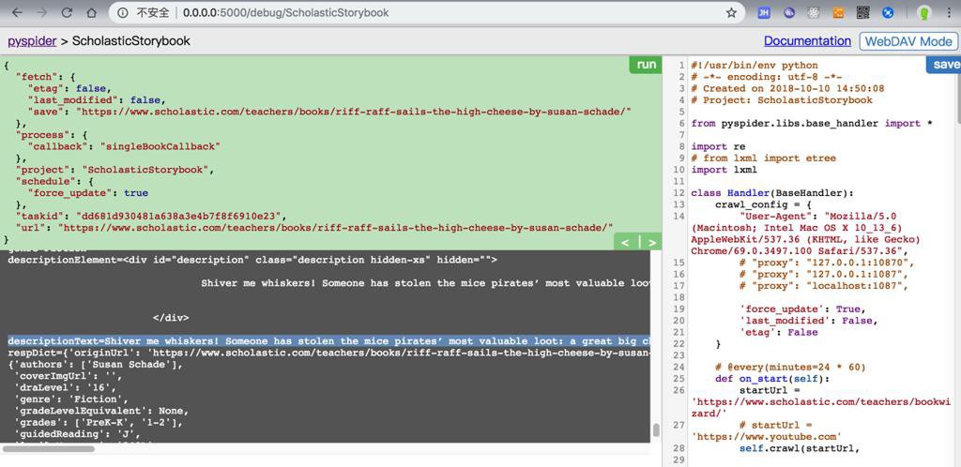Open the blue circular extension icon

point(888,12)
